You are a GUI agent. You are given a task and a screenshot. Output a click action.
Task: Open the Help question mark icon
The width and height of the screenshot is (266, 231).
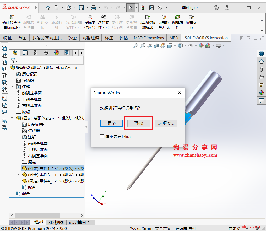(227, 8)
